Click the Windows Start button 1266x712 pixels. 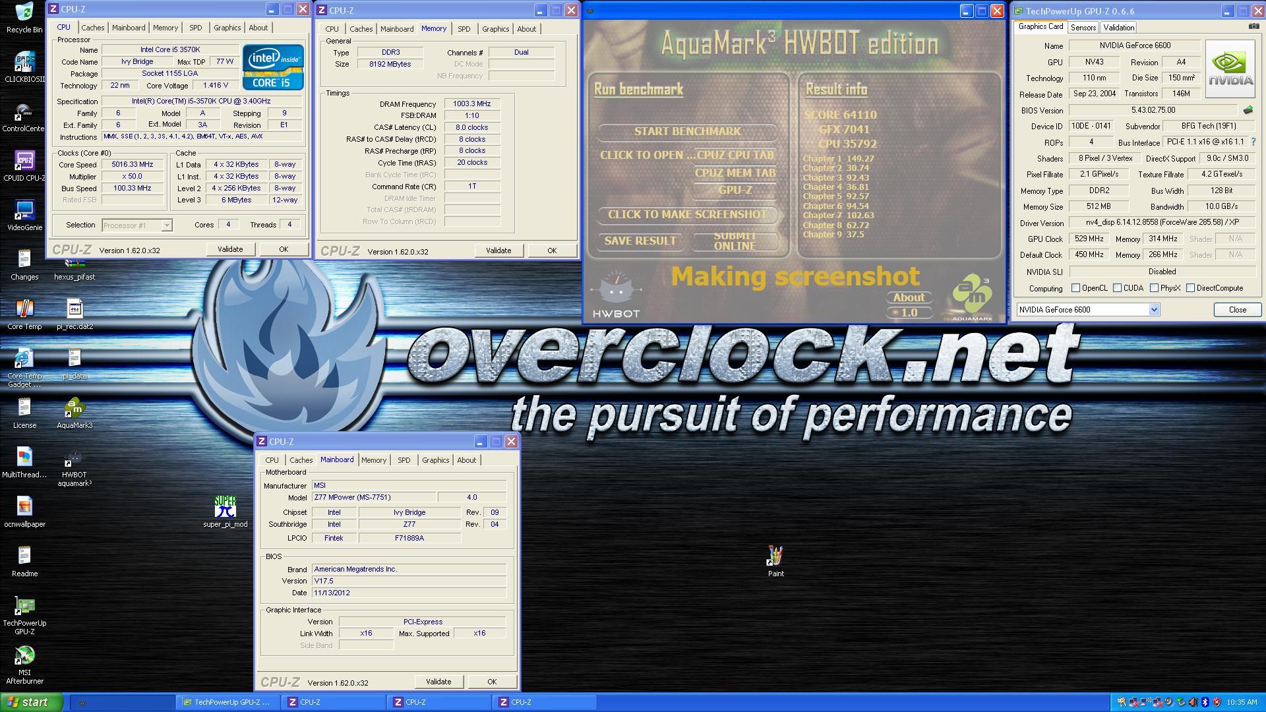click(x=32, y=702)
